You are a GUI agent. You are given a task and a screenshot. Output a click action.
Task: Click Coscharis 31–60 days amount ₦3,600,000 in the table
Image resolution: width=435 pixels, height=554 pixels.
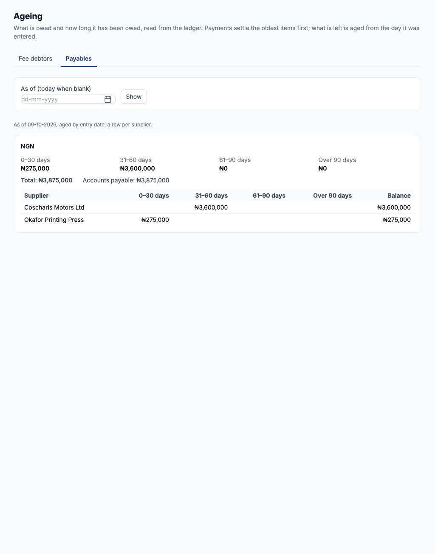tap(211, 207)
